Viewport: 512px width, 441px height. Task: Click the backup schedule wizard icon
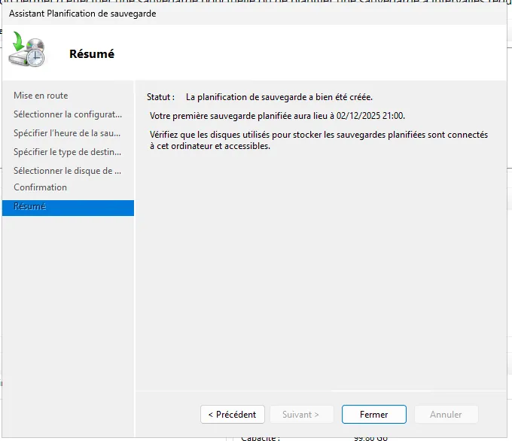(27, 51)
